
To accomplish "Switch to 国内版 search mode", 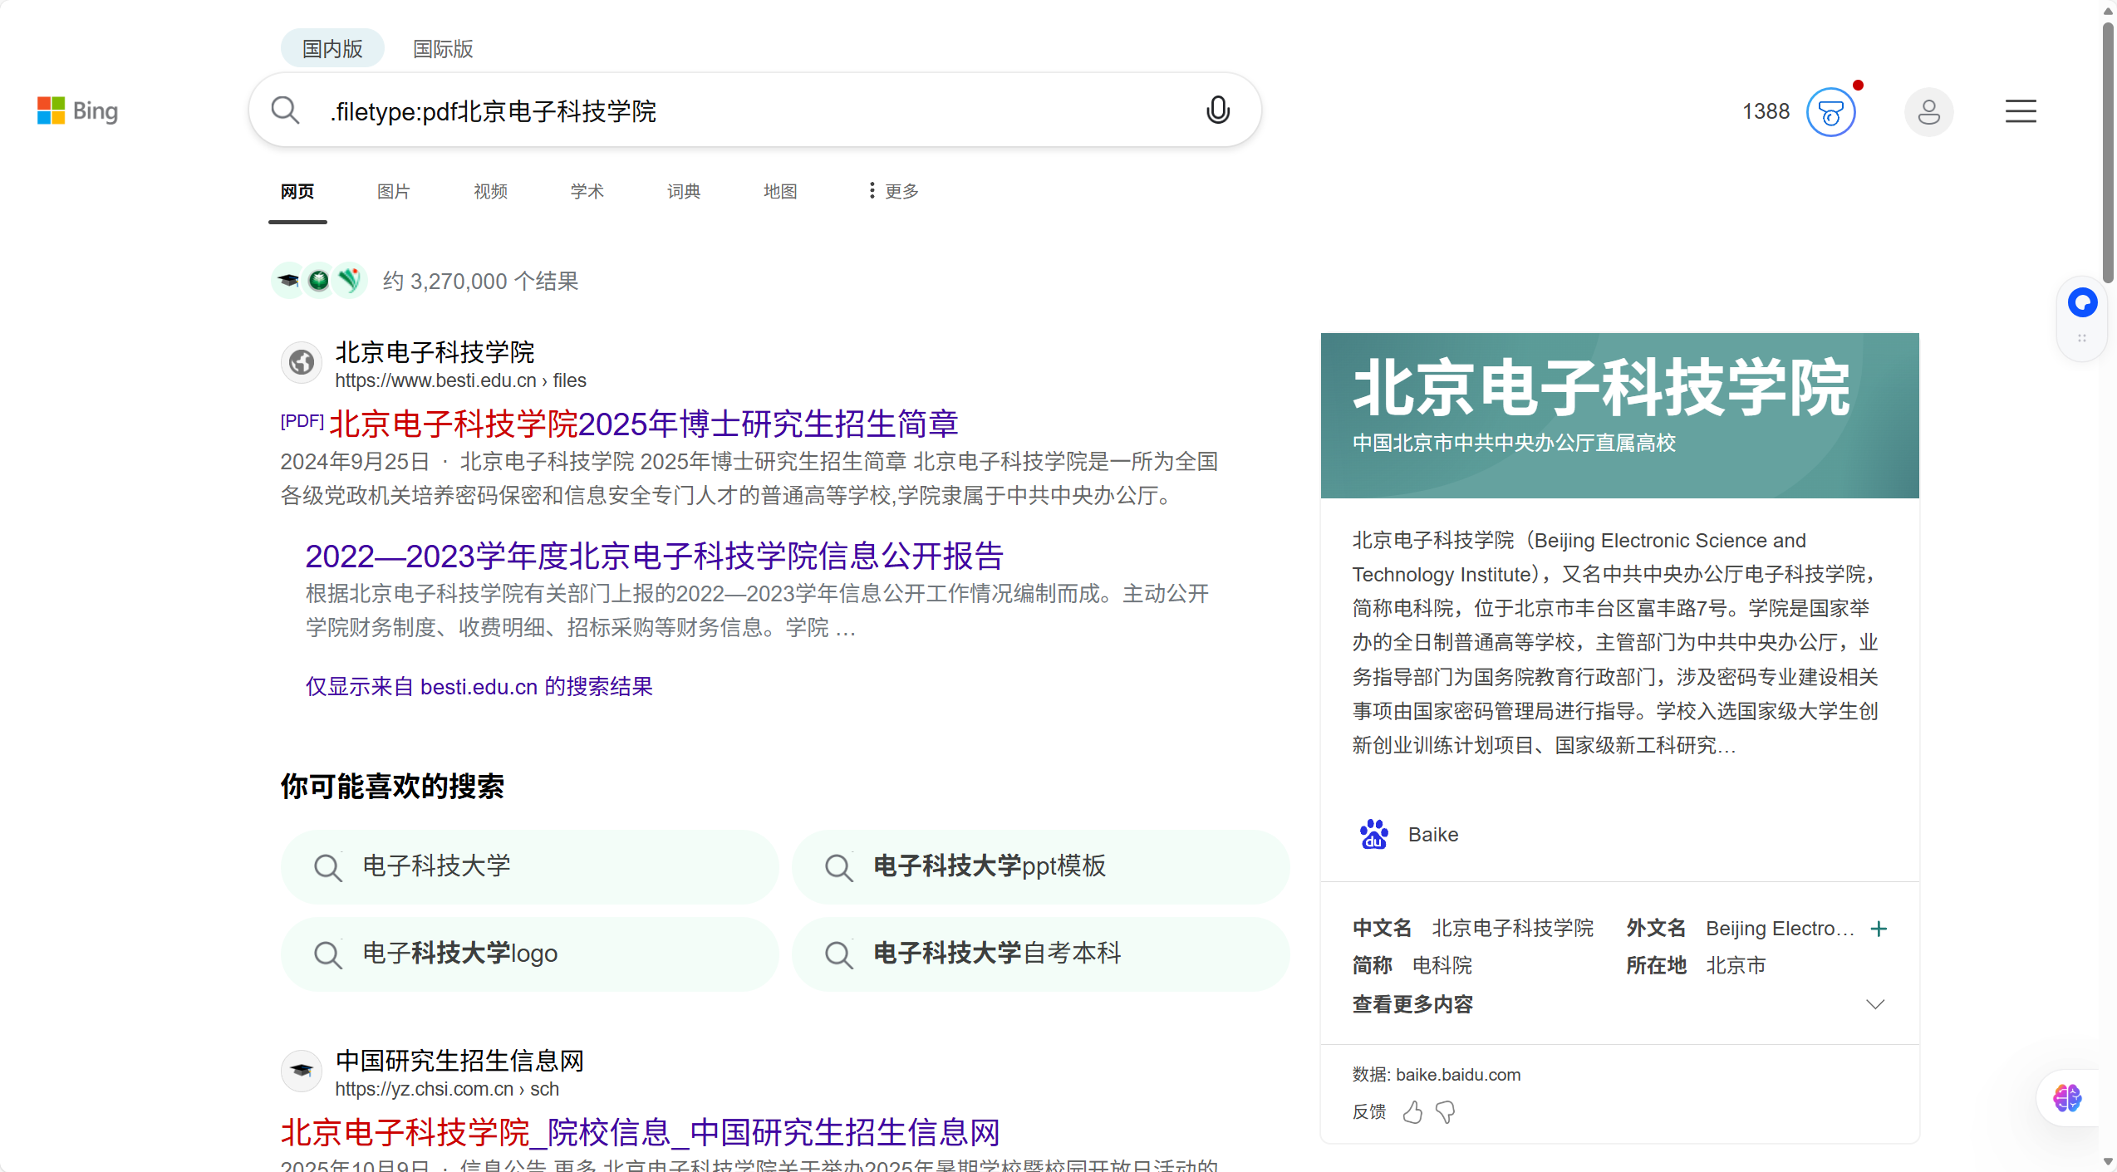I will tap(332, 49).
